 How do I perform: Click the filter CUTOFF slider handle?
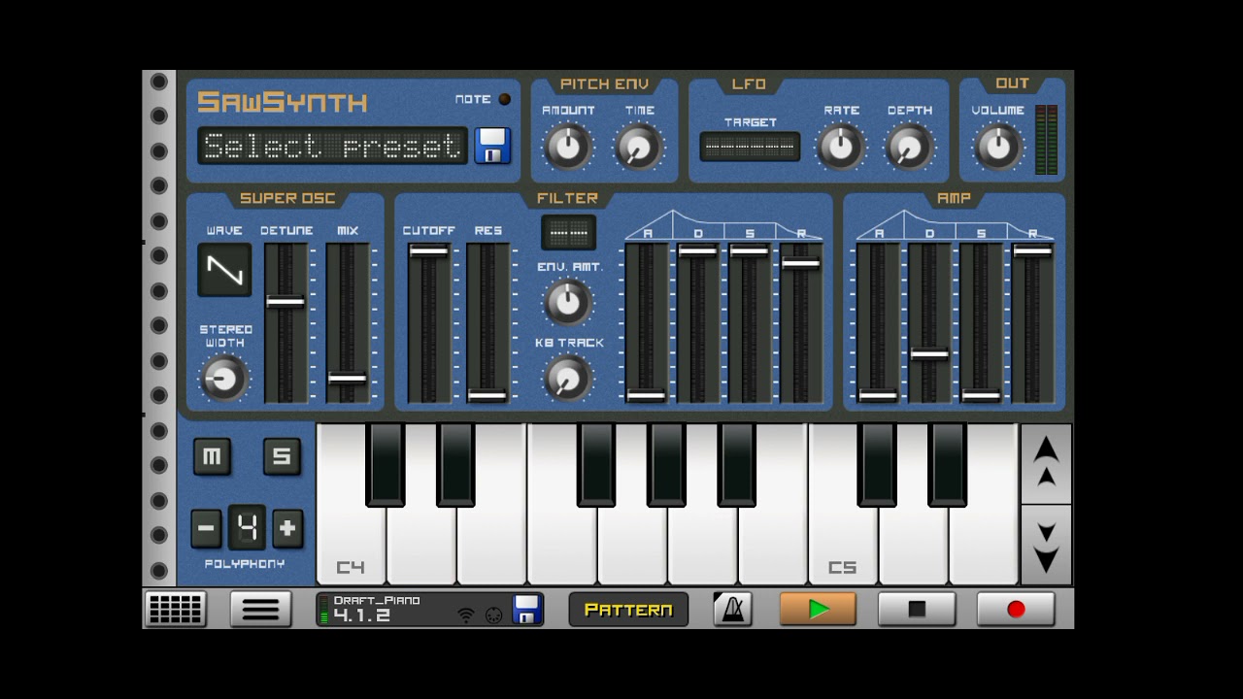tap(428, 250)
